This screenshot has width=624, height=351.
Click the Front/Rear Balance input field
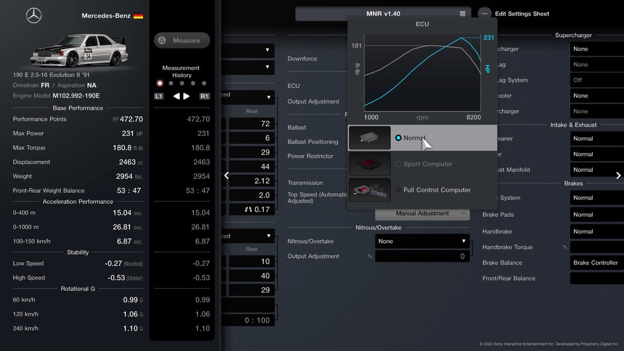point(597,278)
